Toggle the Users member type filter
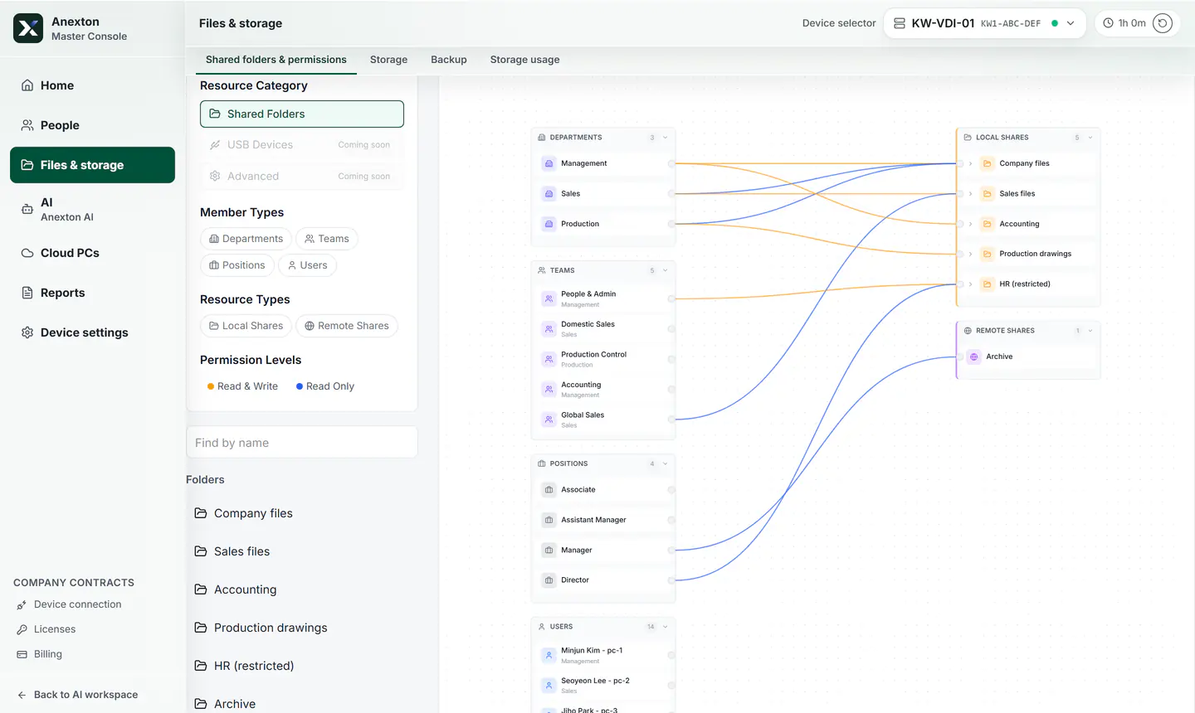 (307, 265)
